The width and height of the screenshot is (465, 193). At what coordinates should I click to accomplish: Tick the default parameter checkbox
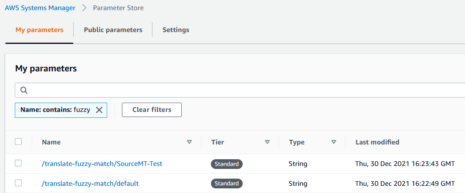18,183
